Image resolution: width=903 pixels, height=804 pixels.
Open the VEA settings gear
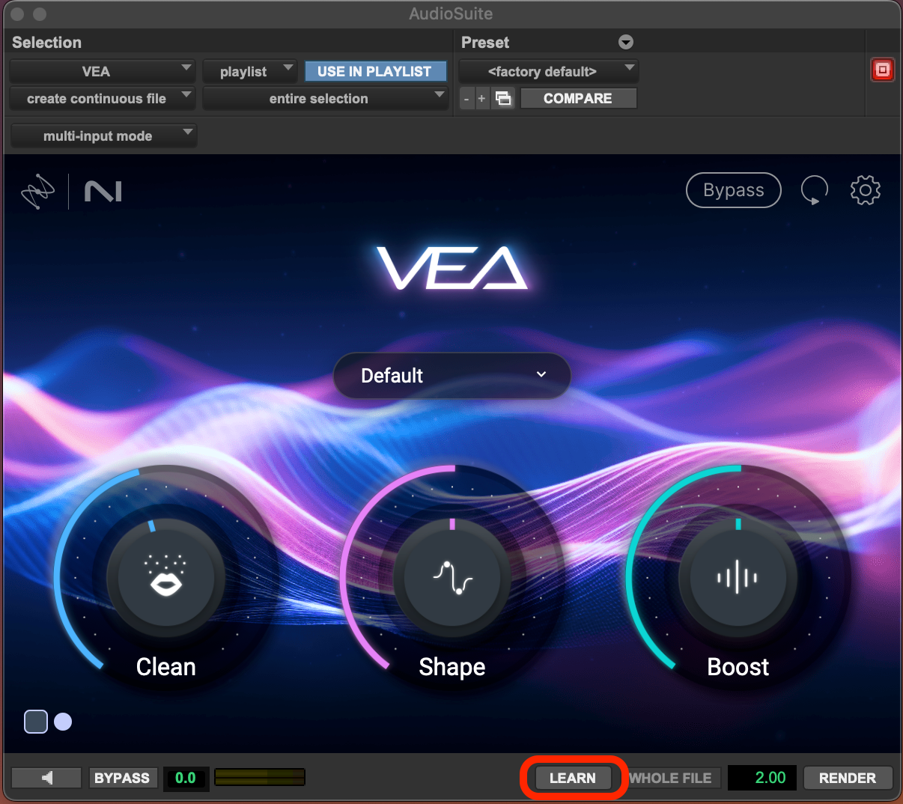pos(866,190)
